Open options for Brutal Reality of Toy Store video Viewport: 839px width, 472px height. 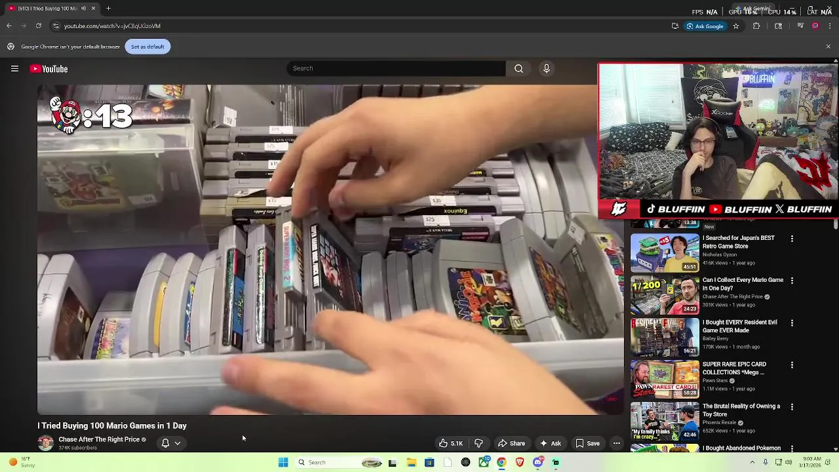(x=792, y=407)
